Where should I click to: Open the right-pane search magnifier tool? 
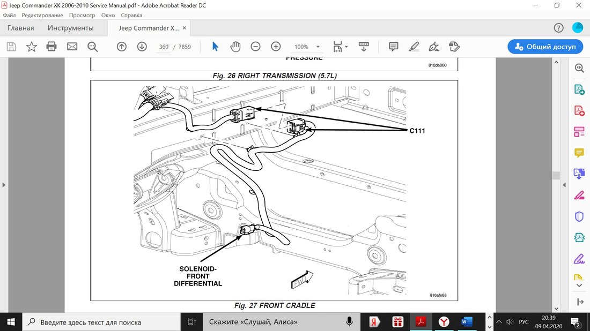click(x=579, y=68)
